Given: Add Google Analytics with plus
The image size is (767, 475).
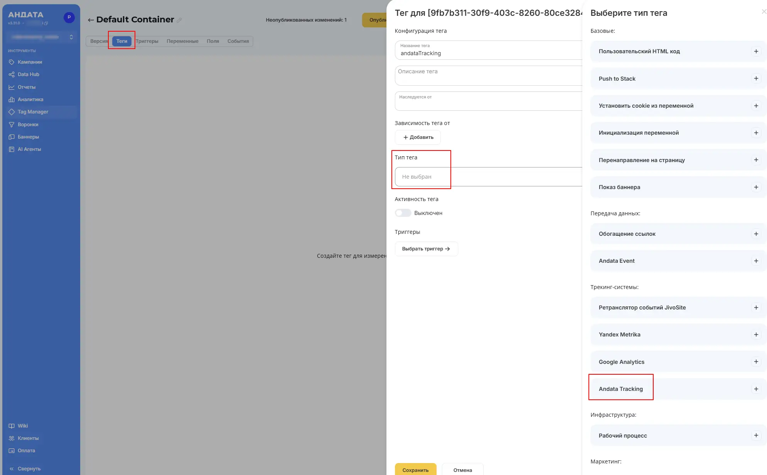Looking at the screenshot, I should pos(756,362).
